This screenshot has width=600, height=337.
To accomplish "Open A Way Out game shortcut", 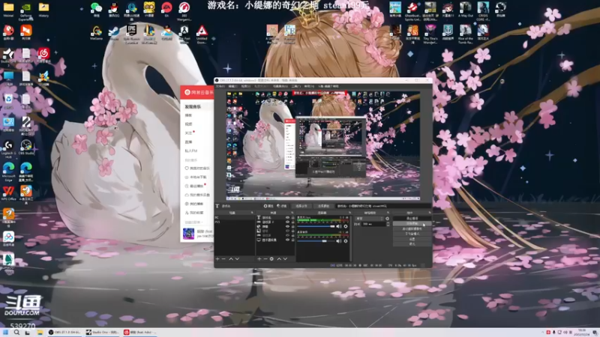I will tap(465, 10).
